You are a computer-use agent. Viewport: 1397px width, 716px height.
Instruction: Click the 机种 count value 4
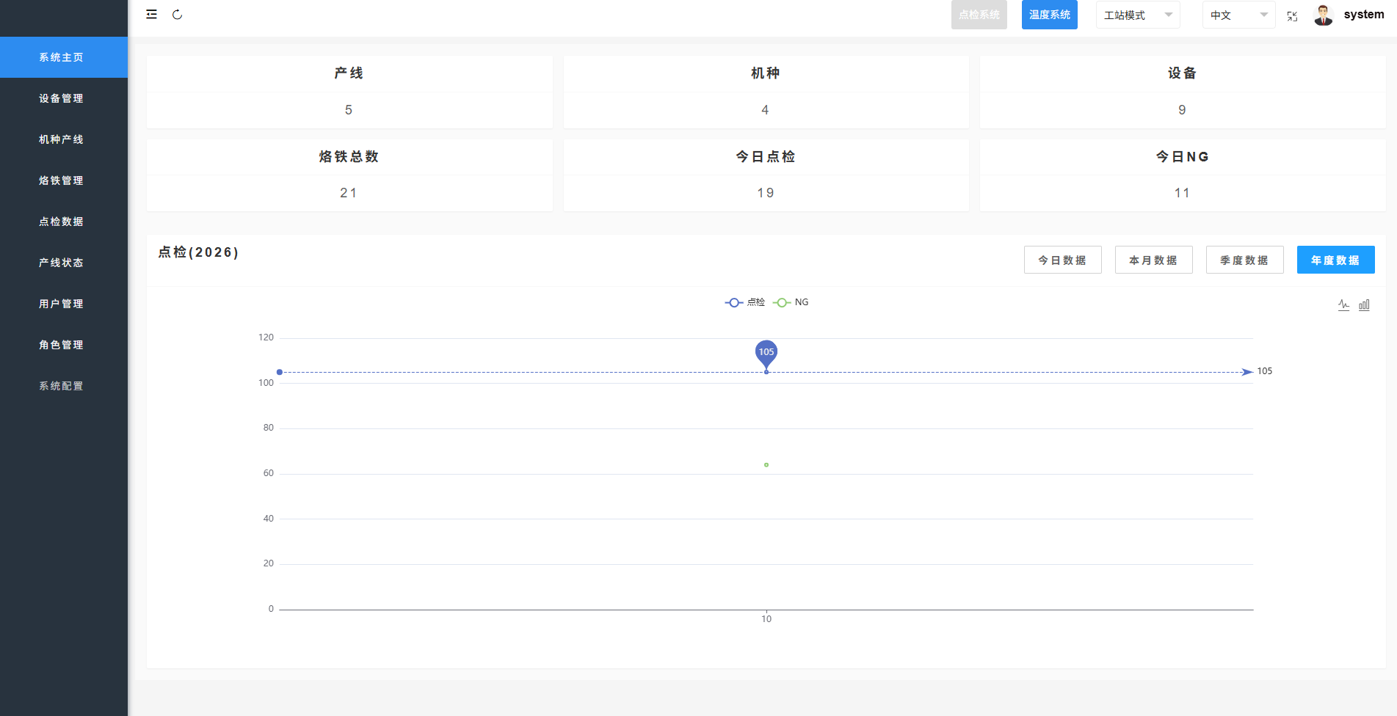click(765, 110)
